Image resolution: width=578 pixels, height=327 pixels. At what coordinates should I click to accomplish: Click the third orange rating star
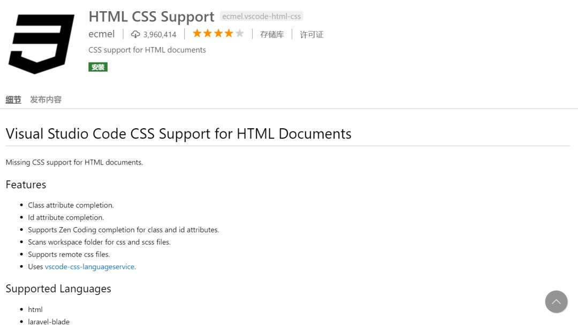pos(218,34)
